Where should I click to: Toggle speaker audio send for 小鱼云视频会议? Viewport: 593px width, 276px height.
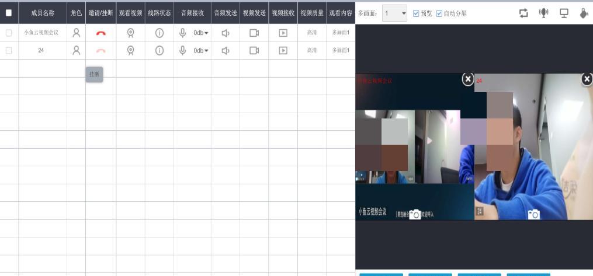pos(226,33)
